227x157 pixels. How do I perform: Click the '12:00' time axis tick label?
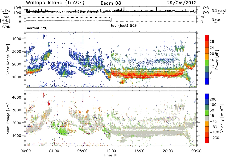[111, 151]
